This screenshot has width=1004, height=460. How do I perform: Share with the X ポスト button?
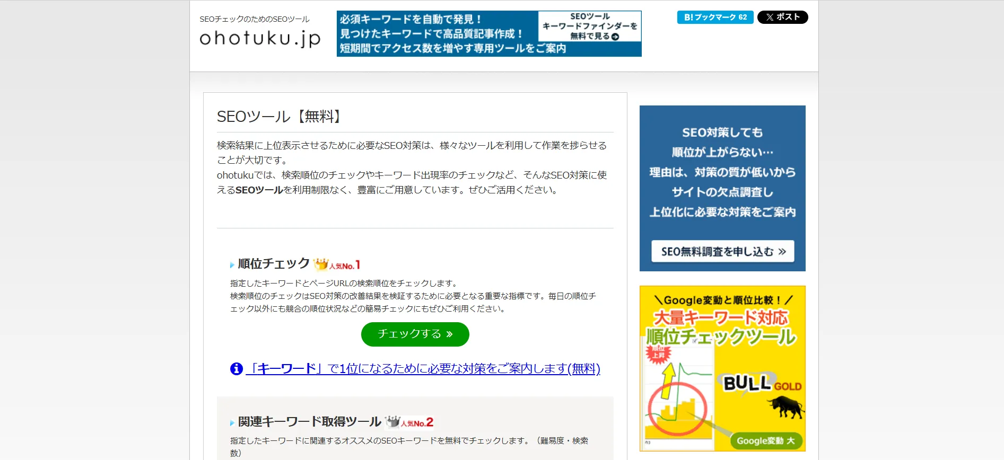(x=782, y=17)
